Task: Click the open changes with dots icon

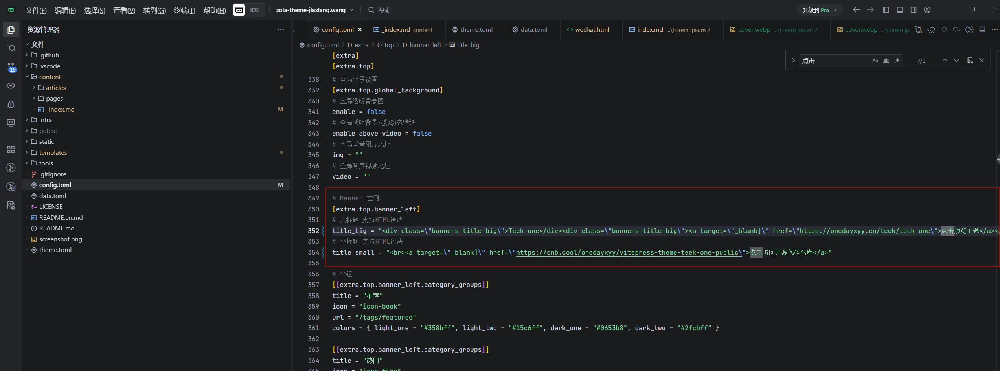Action: (x=931, y=29)
